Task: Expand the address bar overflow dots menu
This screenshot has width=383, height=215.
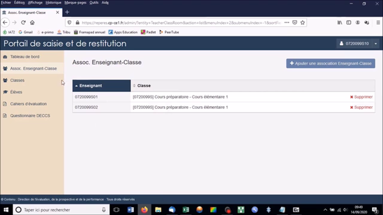Action: click(x=287, y=22)
